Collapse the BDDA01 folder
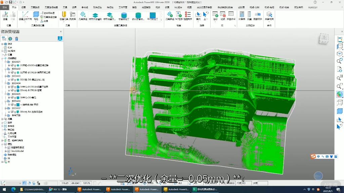The height and width of the screenshot is (193, 344). (x=6, y=62)
